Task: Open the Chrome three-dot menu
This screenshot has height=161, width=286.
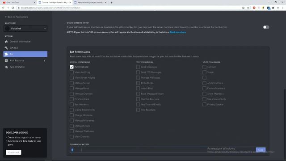Action: point(283,8)
